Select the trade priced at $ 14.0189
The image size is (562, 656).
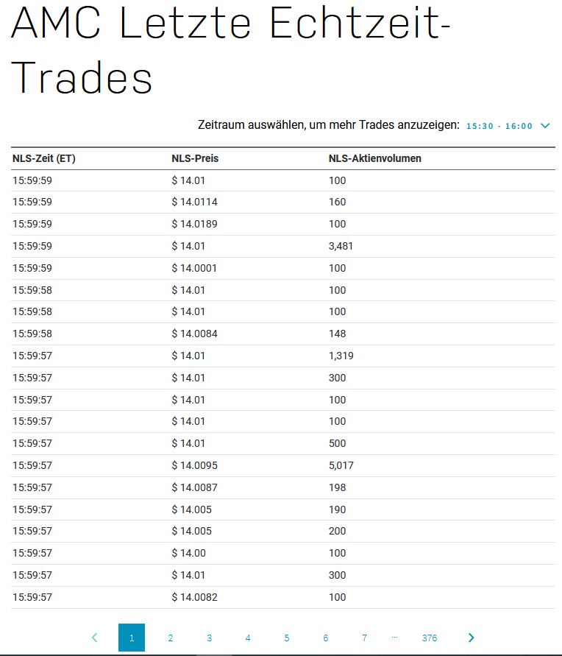(280, 224)
